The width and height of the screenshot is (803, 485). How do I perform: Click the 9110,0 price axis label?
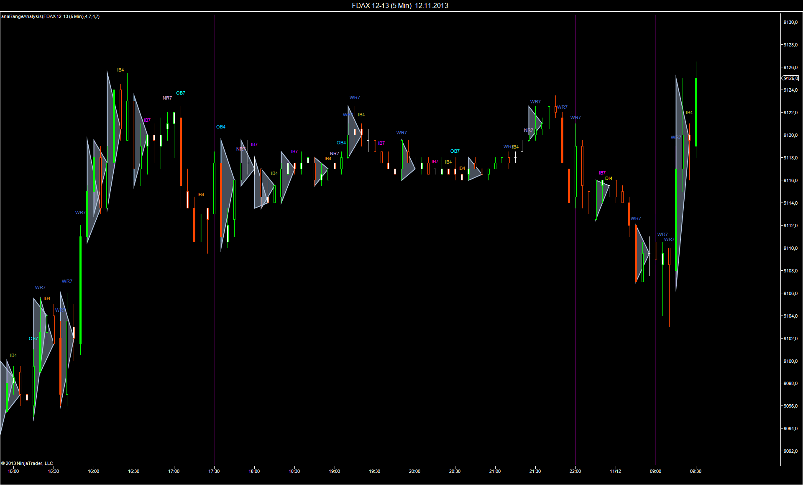click(x=790, y=248)
